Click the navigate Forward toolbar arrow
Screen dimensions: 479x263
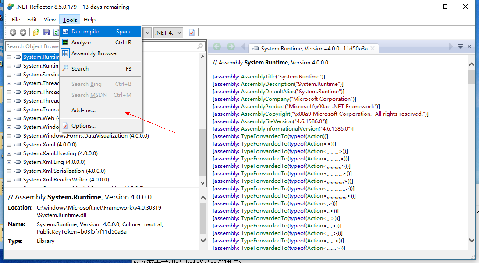tap(23, 32)
